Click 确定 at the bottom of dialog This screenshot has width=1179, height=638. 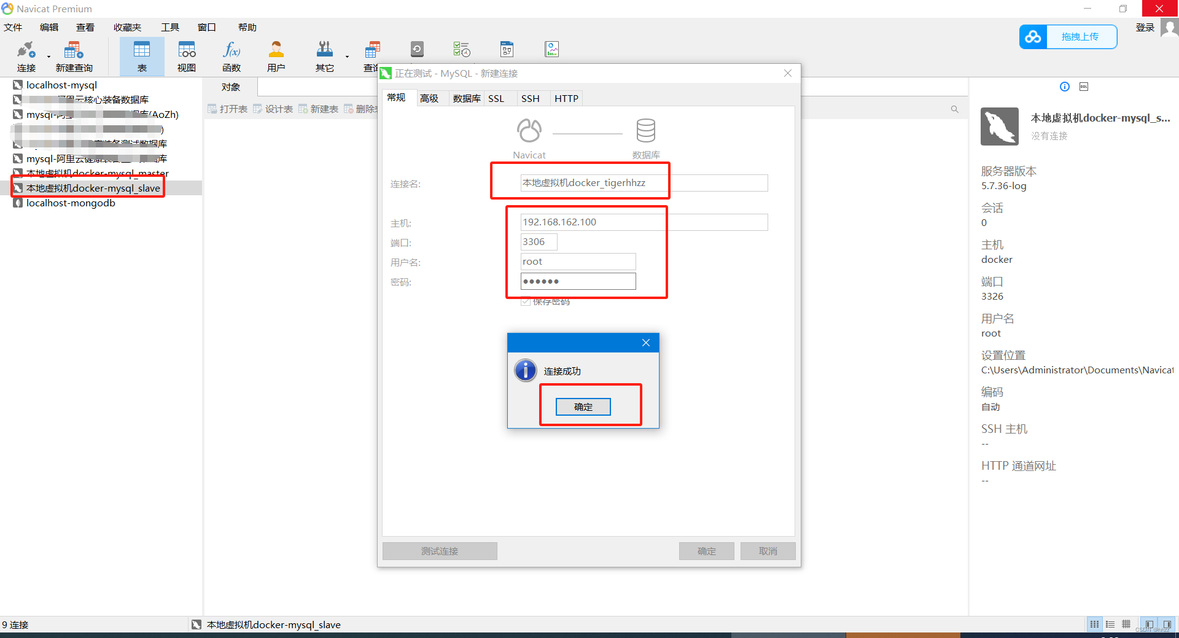tap(707, 551)
